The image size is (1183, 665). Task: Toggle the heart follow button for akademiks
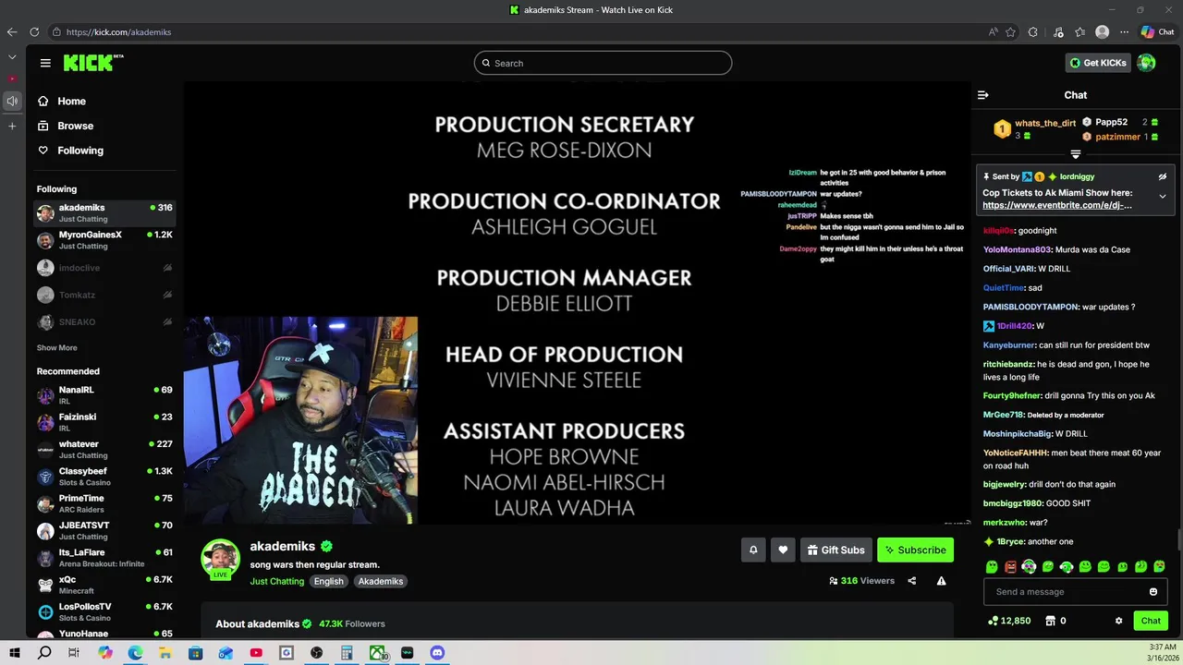click(783, 550)
